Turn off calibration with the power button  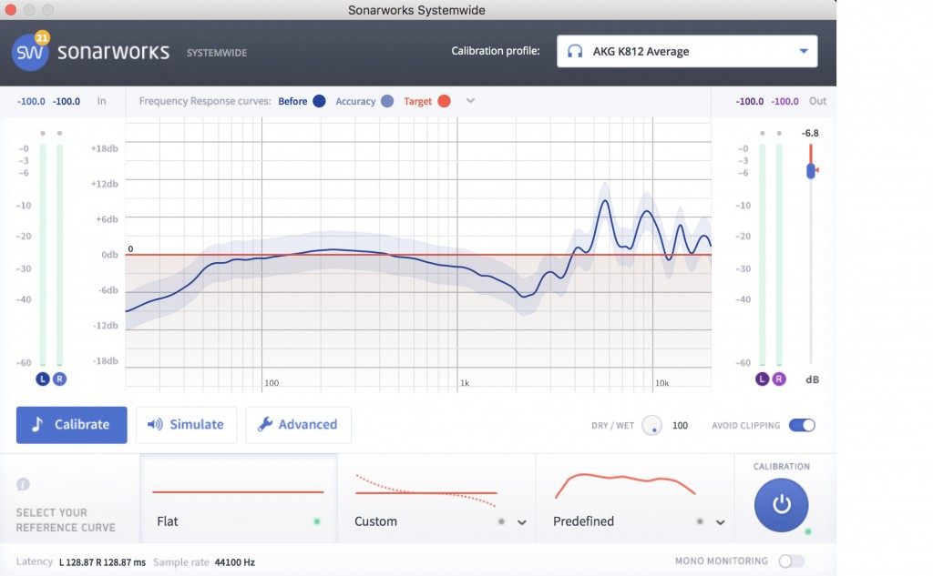click(781, 505)
